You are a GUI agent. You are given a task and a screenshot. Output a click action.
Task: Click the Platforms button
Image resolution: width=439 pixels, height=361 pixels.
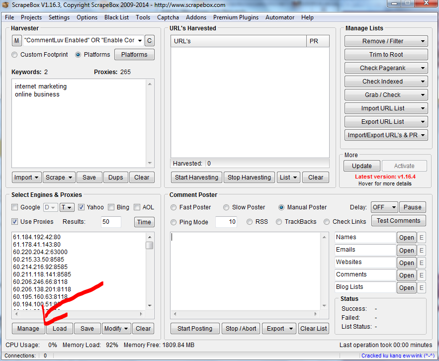[x=134, y=55]
